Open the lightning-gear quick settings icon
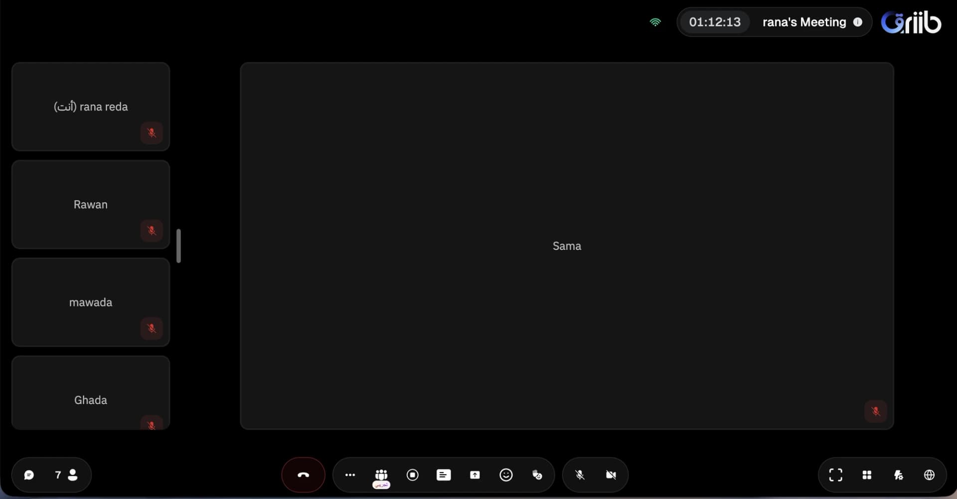This screenshot has height=499, width=957. 898,475
